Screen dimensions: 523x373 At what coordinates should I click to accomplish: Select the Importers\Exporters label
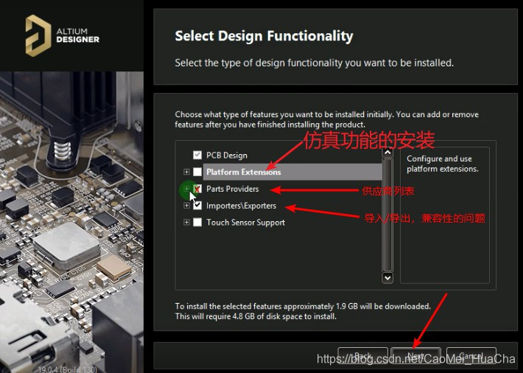241,206
